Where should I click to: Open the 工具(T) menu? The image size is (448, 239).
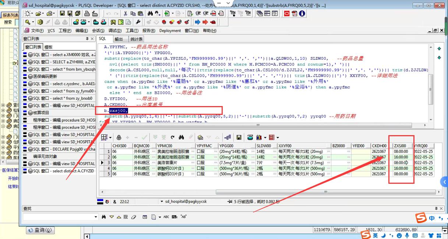point(132,31)
